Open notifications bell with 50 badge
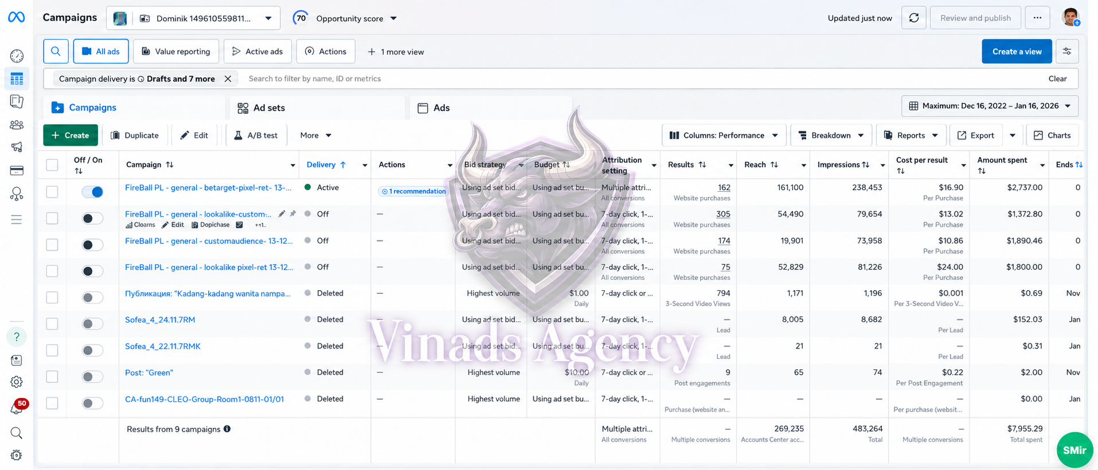 [x=17, y=408]
